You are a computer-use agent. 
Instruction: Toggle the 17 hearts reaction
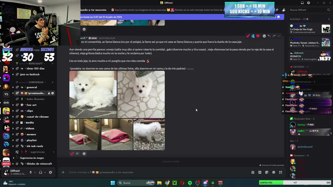click(x=75, y=154)
